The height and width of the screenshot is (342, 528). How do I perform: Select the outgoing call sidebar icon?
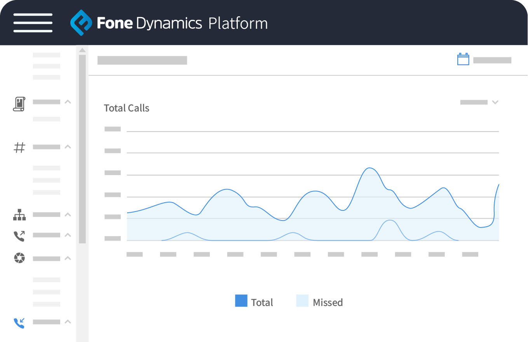(x=19, y=235)
